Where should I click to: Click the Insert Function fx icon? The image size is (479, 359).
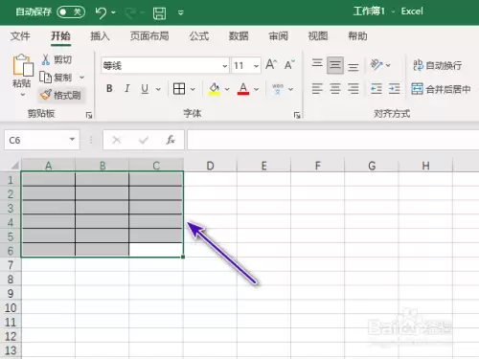point(171,140)
